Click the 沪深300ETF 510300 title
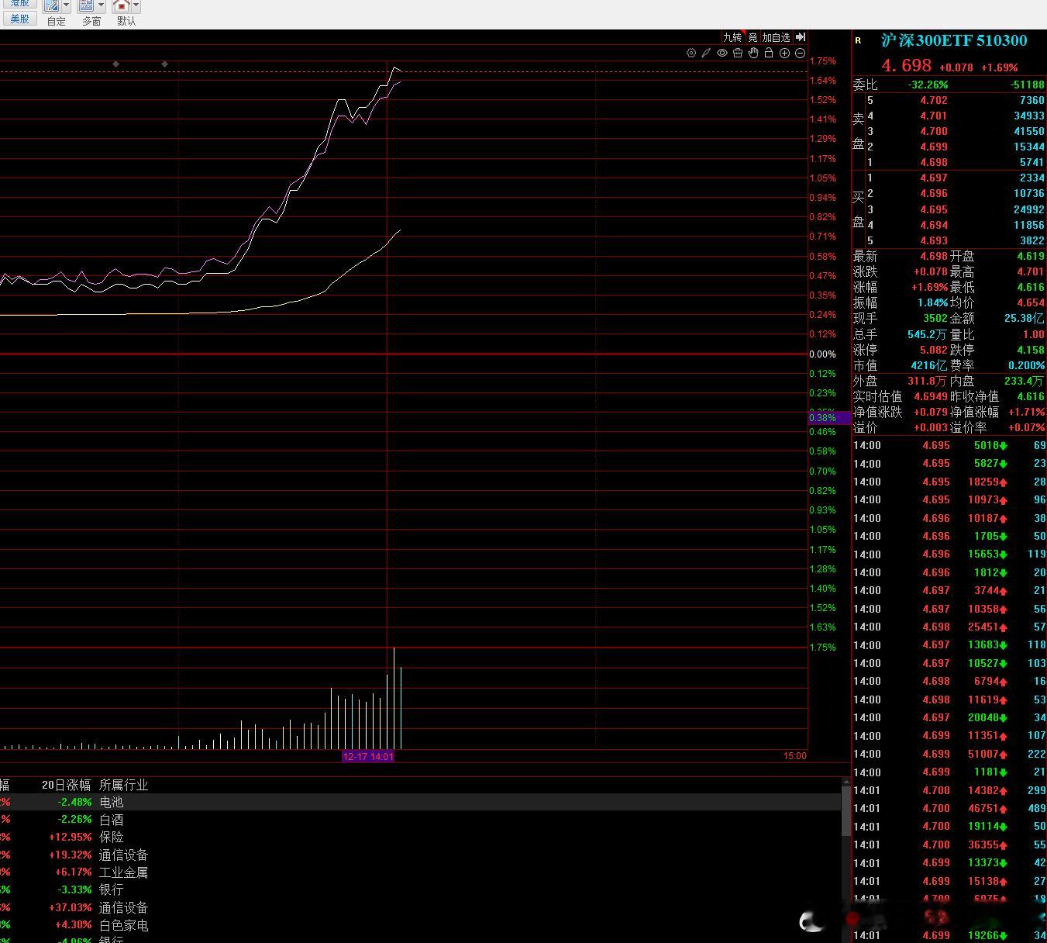The height and width of the screenshot is (943, 1047). (954, 40)
